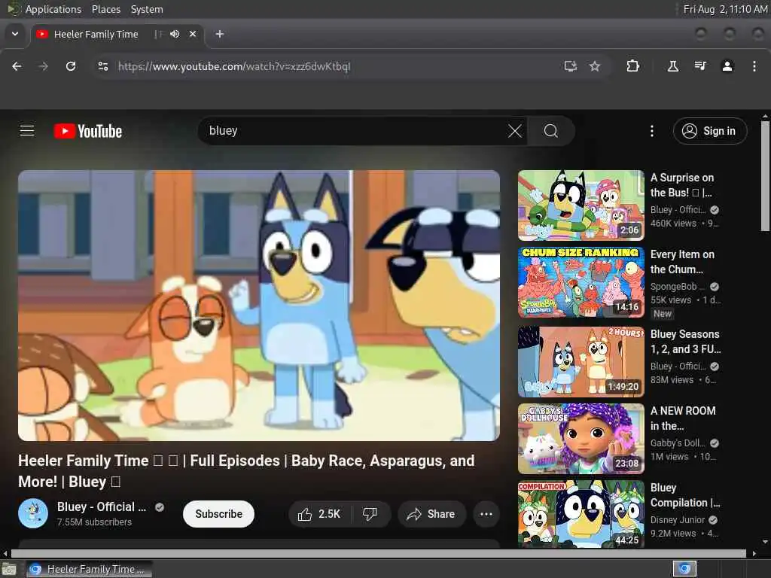This screenshot has height=578, width=771.
Task: Close the Heeler Family Time tab
Action: pyautogui.click(x=193, y=34)
